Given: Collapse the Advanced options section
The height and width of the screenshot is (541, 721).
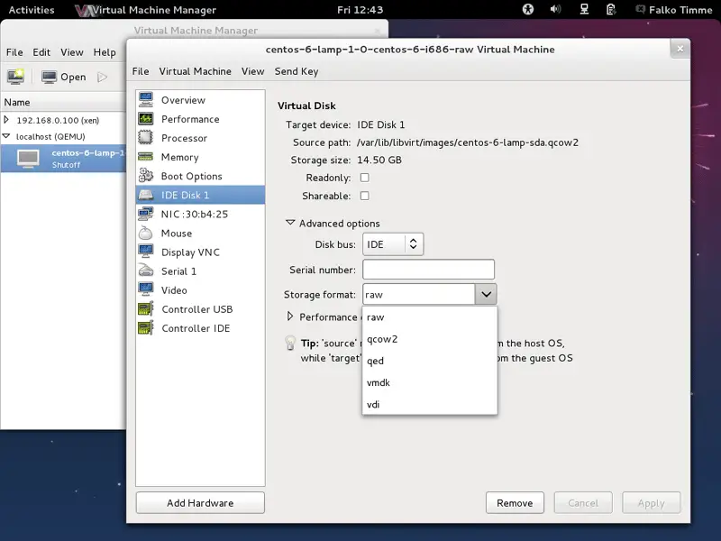Looking at the screenshot, I should click(289, 223).
